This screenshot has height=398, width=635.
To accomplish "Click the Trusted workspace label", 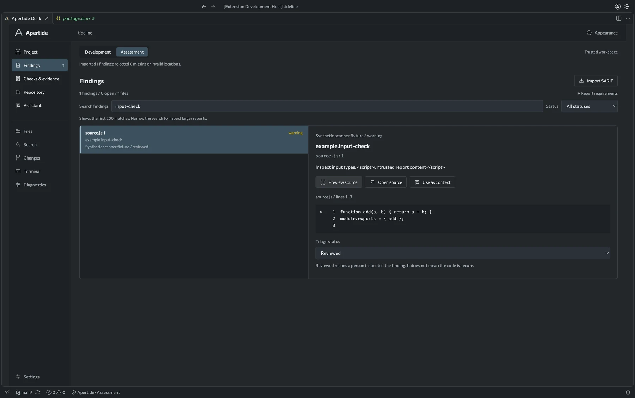I will (x=601, y=52).
